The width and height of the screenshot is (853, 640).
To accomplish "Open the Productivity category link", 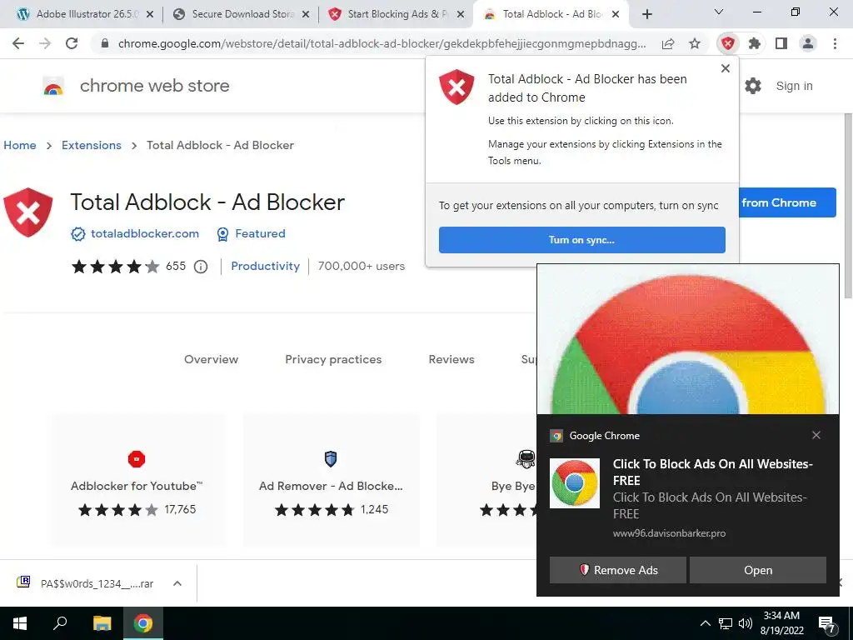I will (x=266, y=266).
